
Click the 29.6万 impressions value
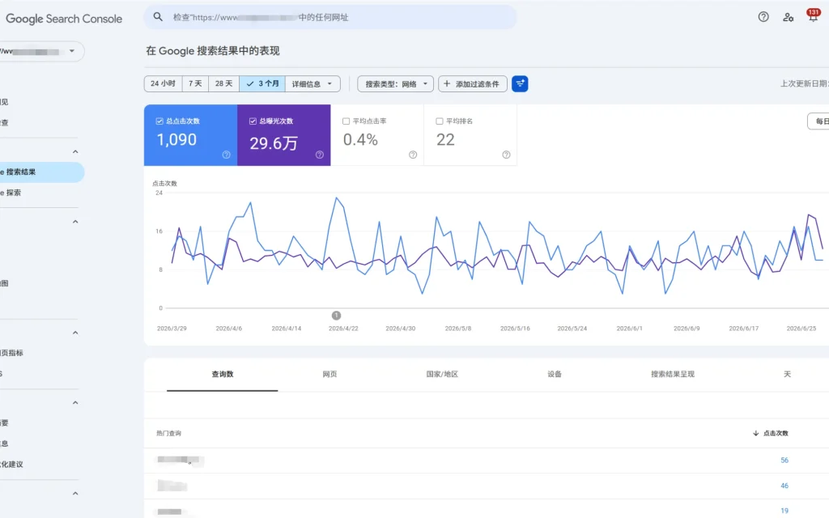tap(274, 143)
